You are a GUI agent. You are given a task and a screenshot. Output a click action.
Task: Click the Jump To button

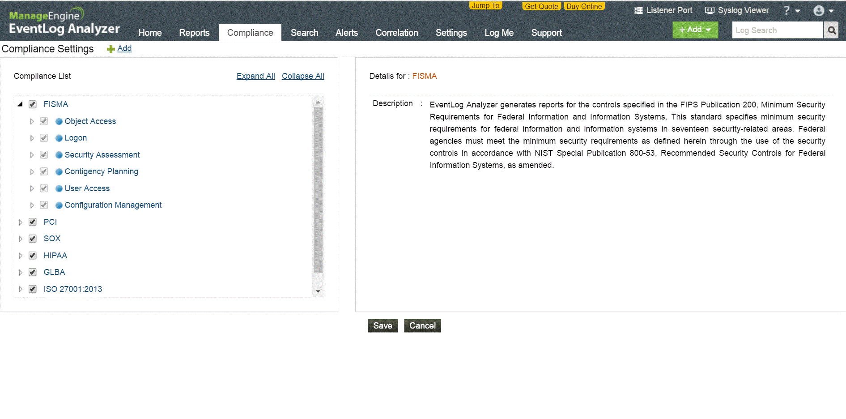click(485, 6)
